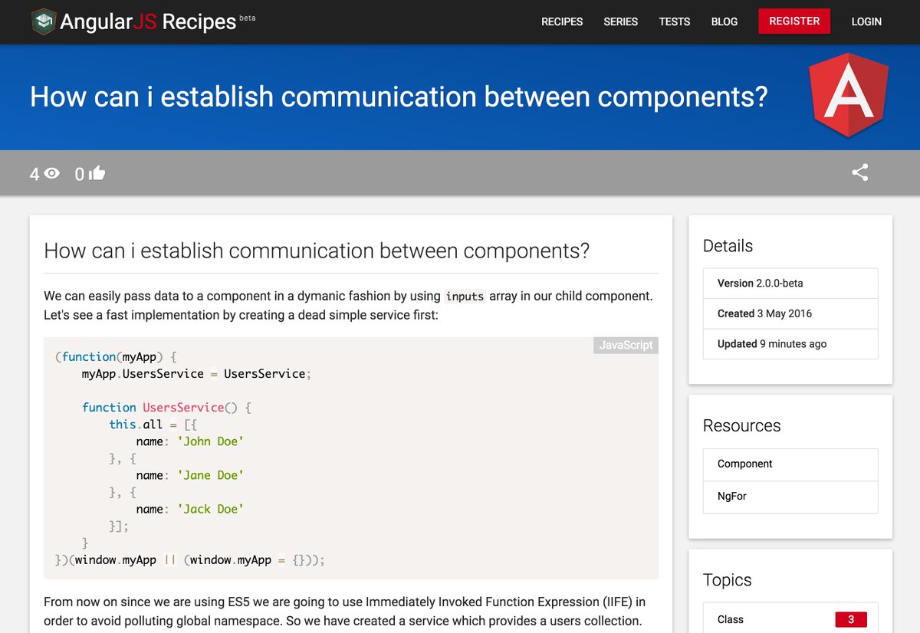Click the Details panel heading
Image resolution: width=920 pixels, height=633 pixels.
pos(728,246)
